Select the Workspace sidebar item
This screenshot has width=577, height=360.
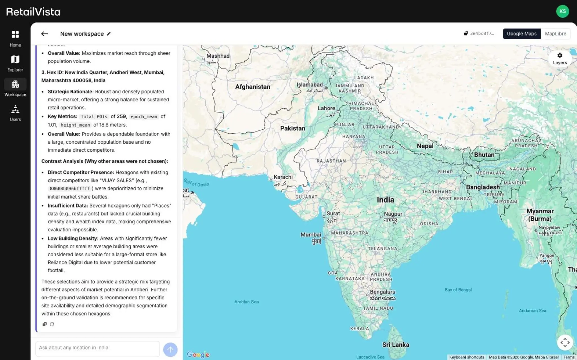coord(15,88)
